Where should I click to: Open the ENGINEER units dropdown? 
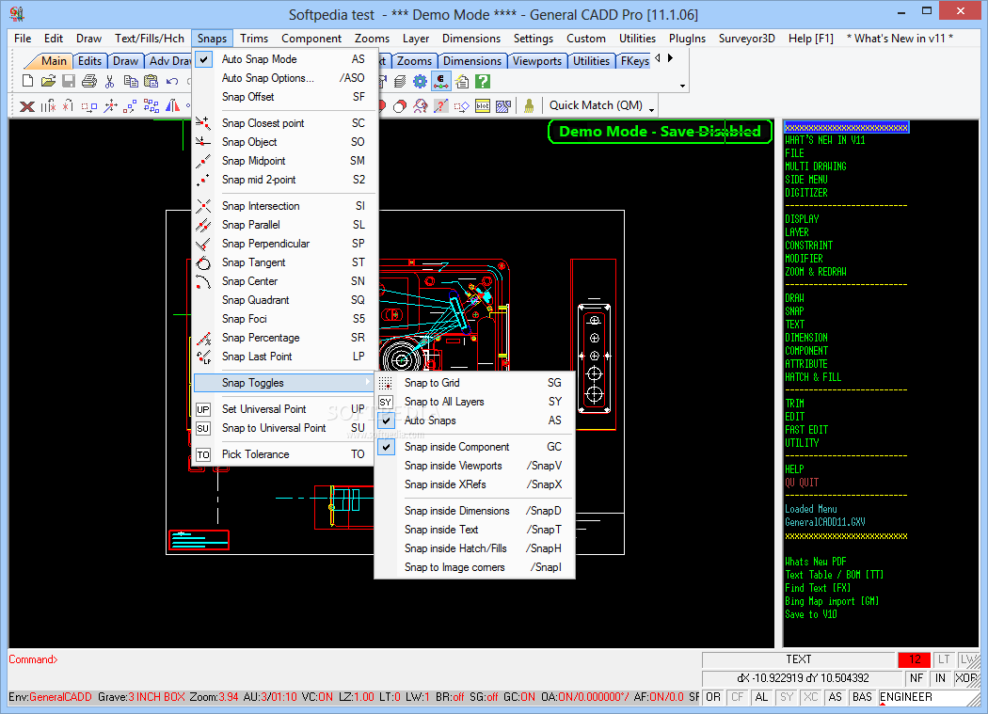927,697
